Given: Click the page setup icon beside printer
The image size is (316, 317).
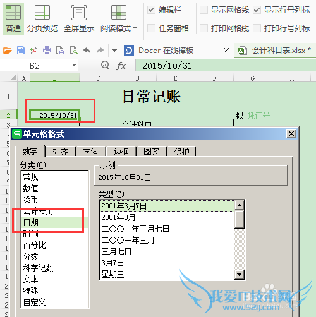Looking at the screenshot, I should pyautogui.click(x=60, y=51).
